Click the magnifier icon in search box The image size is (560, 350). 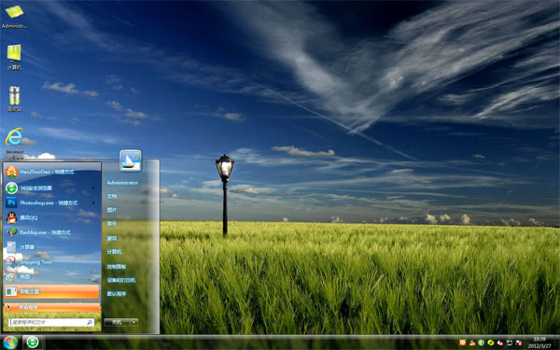(x=90, y=322)
